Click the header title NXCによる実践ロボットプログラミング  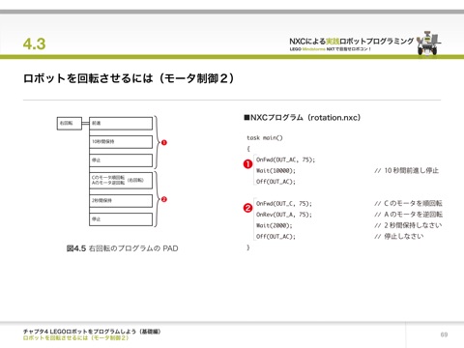[x=351, y=42]
